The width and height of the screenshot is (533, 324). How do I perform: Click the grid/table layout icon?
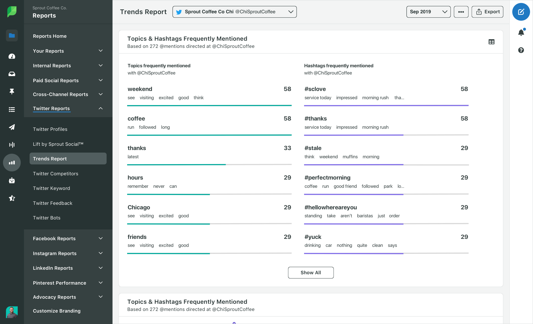491,42
